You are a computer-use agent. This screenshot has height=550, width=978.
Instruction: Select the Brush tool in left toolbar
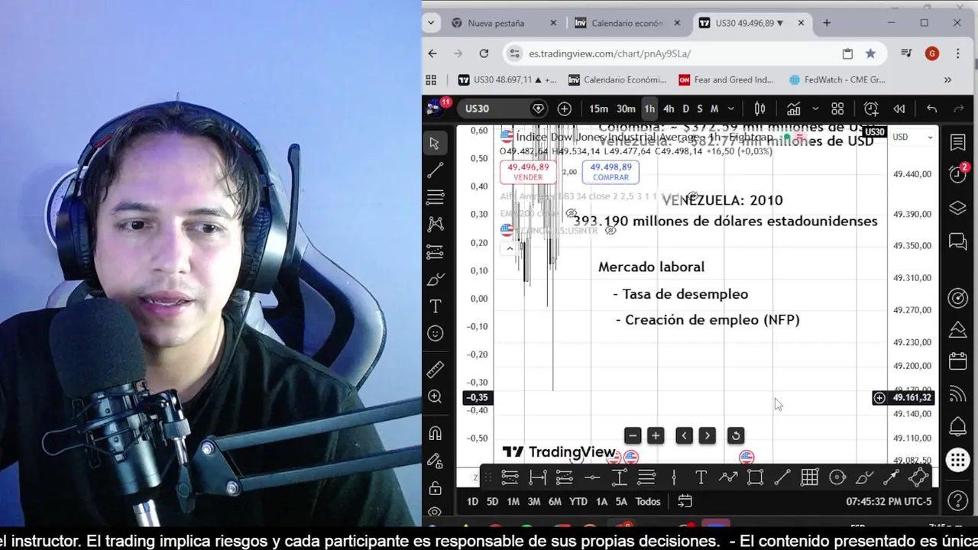435,279
